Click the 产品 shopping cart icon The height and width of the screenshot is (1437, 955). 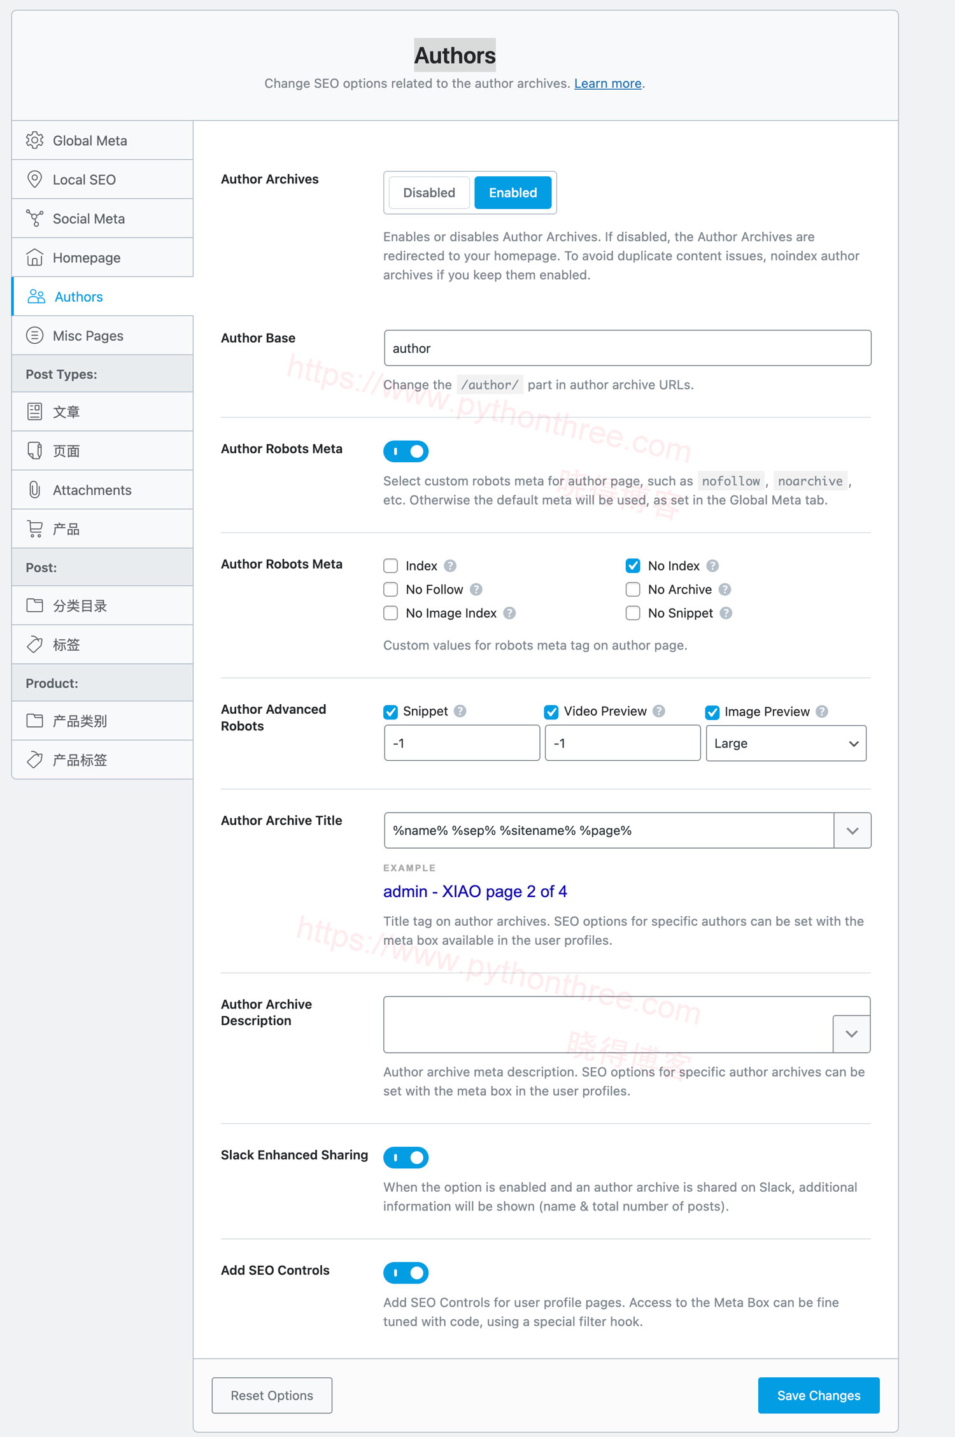pyautogui.click(x=35, y=529)
